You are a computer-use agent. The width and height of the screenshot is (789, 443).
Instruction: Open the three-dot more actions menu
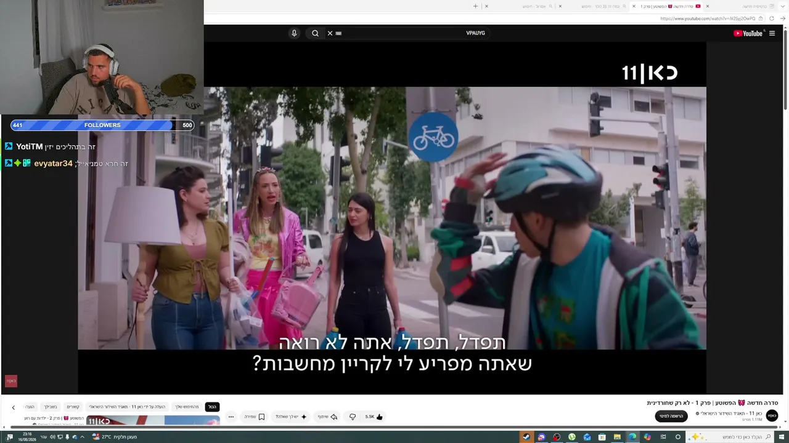click(231, 417)
